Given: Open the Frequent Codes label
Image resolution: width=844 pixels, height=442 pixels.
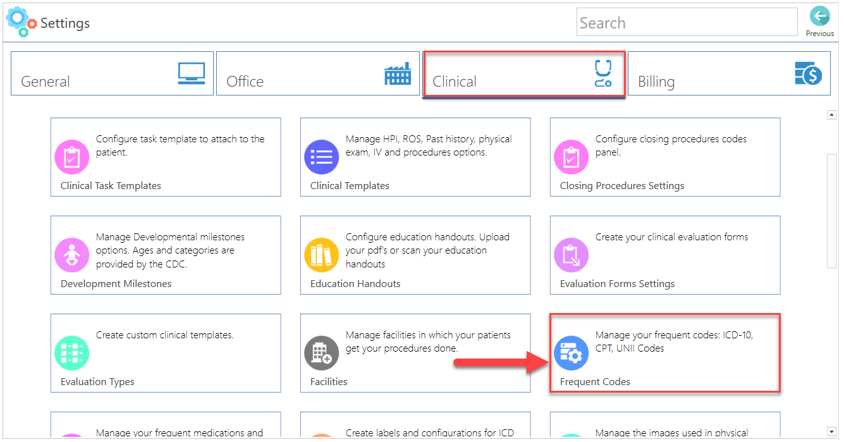Looking at the screenshot, I should tap(595, 382).
